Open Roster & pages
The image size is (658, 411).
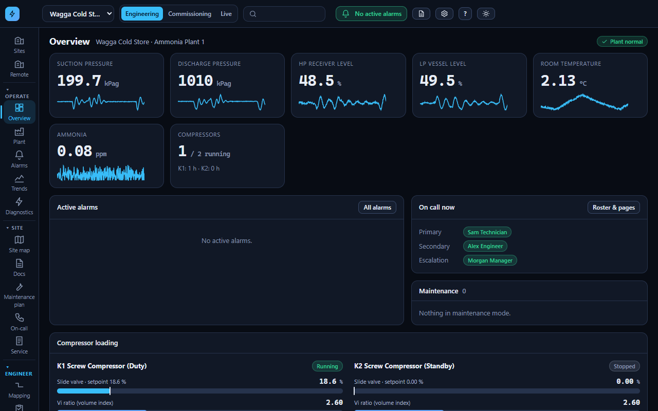(x=614, y=208)
